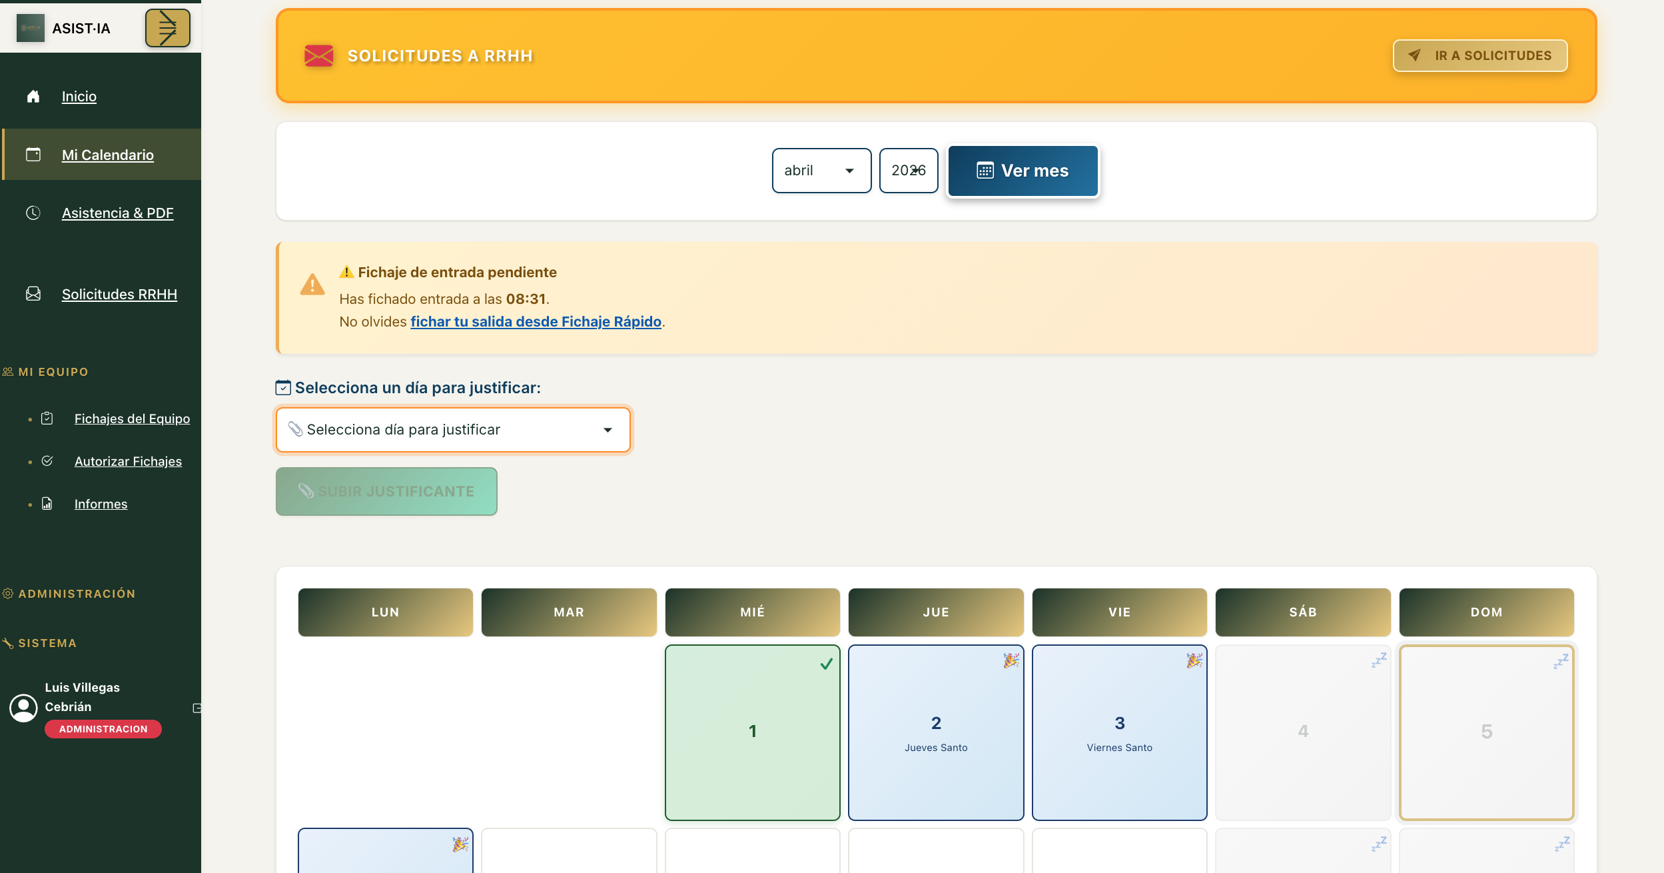Click the clock icon beside Asistencia & PDF

coord(33,213)
